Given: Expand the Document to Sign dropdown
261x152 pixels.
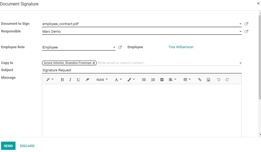Looking at the screenshot, I should point(240,24).
